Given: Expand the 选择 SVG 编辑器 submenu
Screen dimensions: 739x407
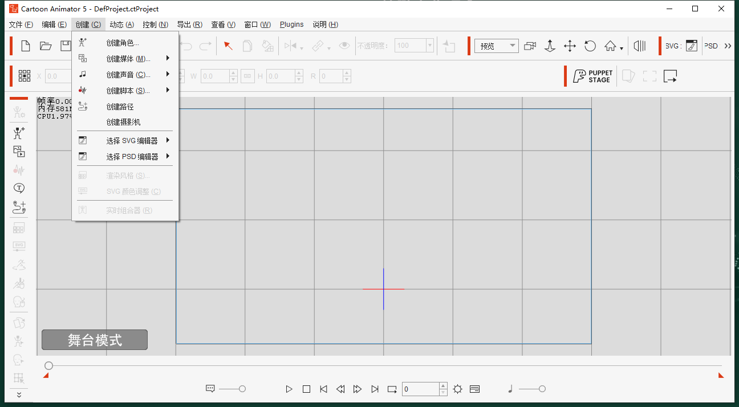Looking at the screenshot, I should click(125, 140).
